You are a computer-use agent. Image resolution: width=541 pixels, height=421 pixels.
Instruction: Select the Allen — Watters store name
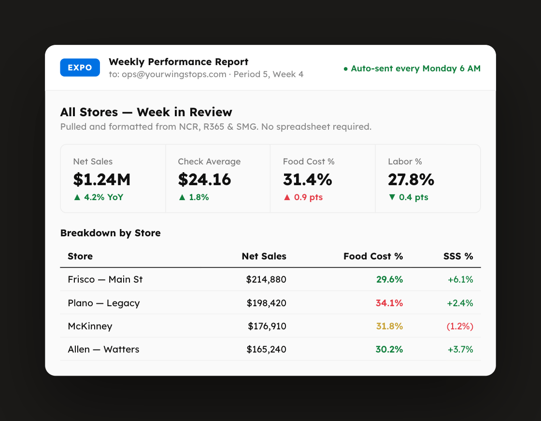(x=103, y=349)
